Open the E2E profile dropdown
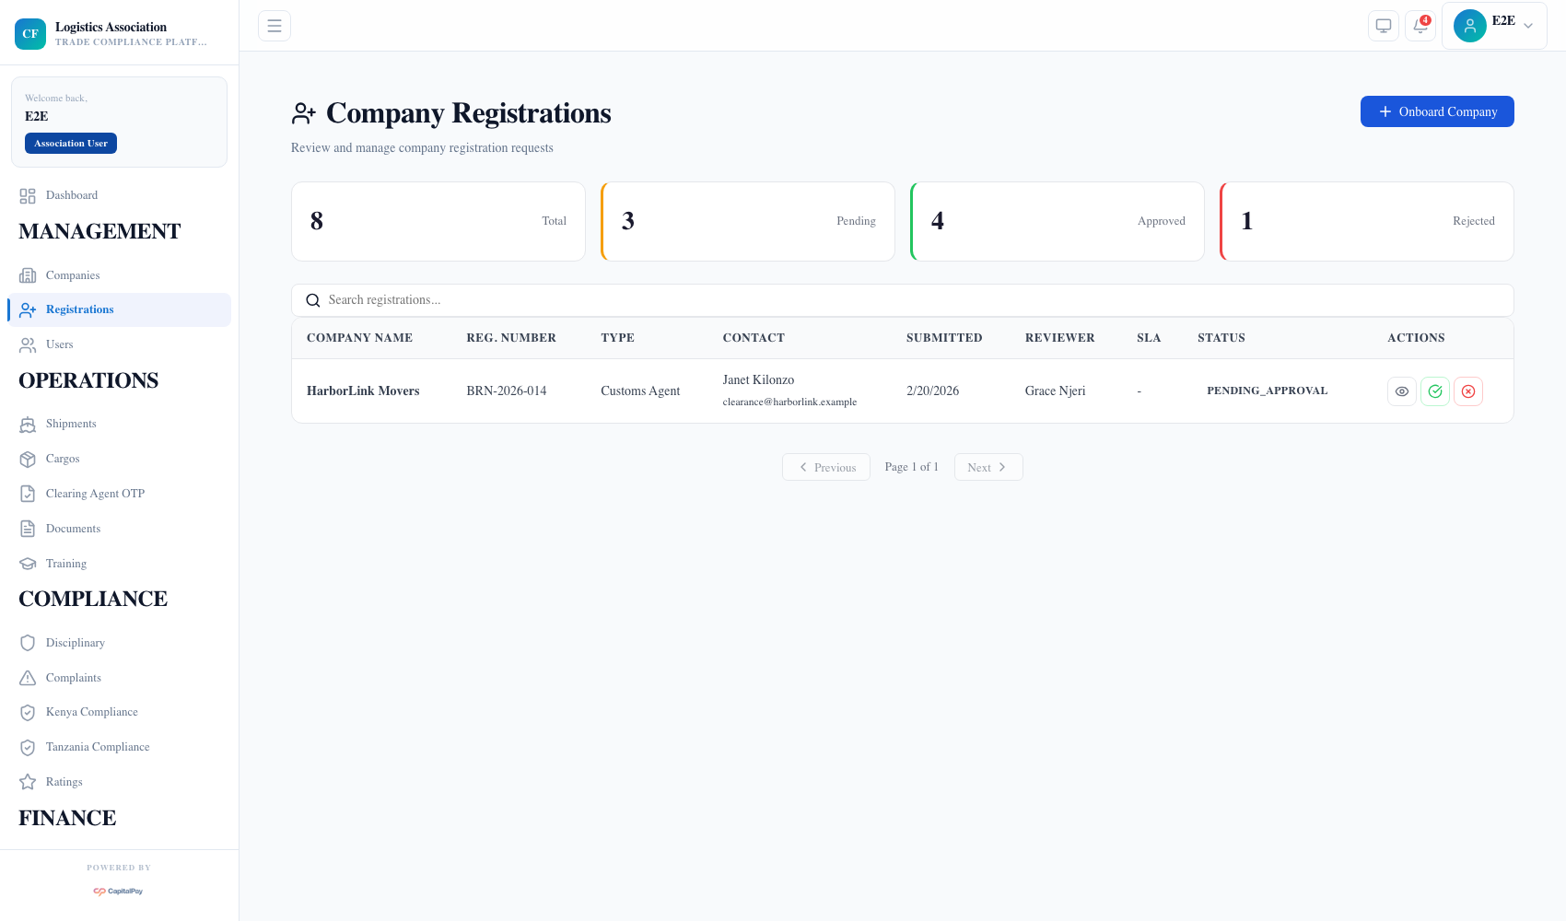The width and height of the screenshot is (1566, 921). pyautogui.click(x=1494, y=26)
